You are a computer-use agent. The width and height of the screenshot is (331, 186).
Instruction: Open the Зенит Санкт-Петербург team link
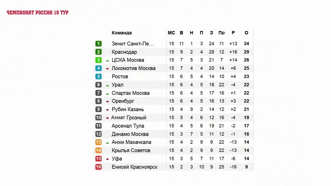[133, 44]
